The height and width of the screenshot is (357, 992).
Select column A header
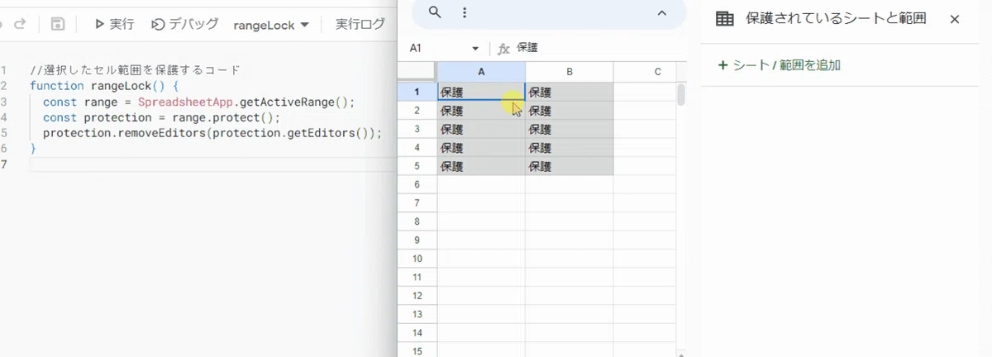tap(481, 72)
